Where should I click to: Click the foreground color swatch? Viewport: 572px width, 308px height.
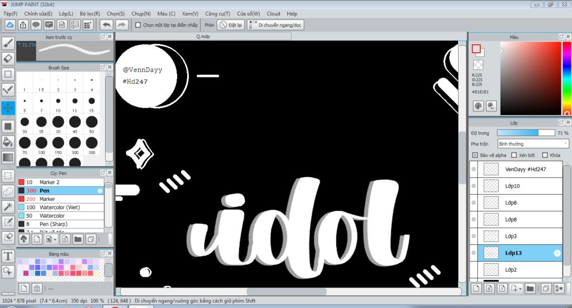coord(476,49)
